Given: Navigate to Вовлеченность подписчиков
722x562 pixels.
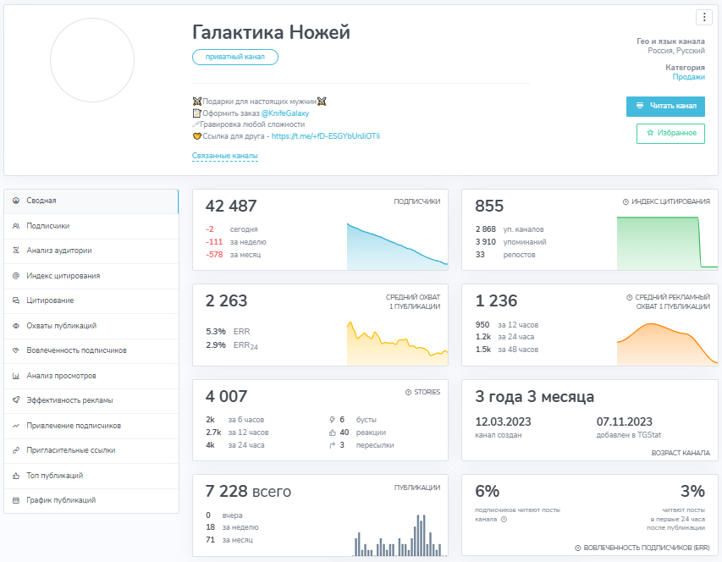Looking at the screenshot, I should click(91, 350).
